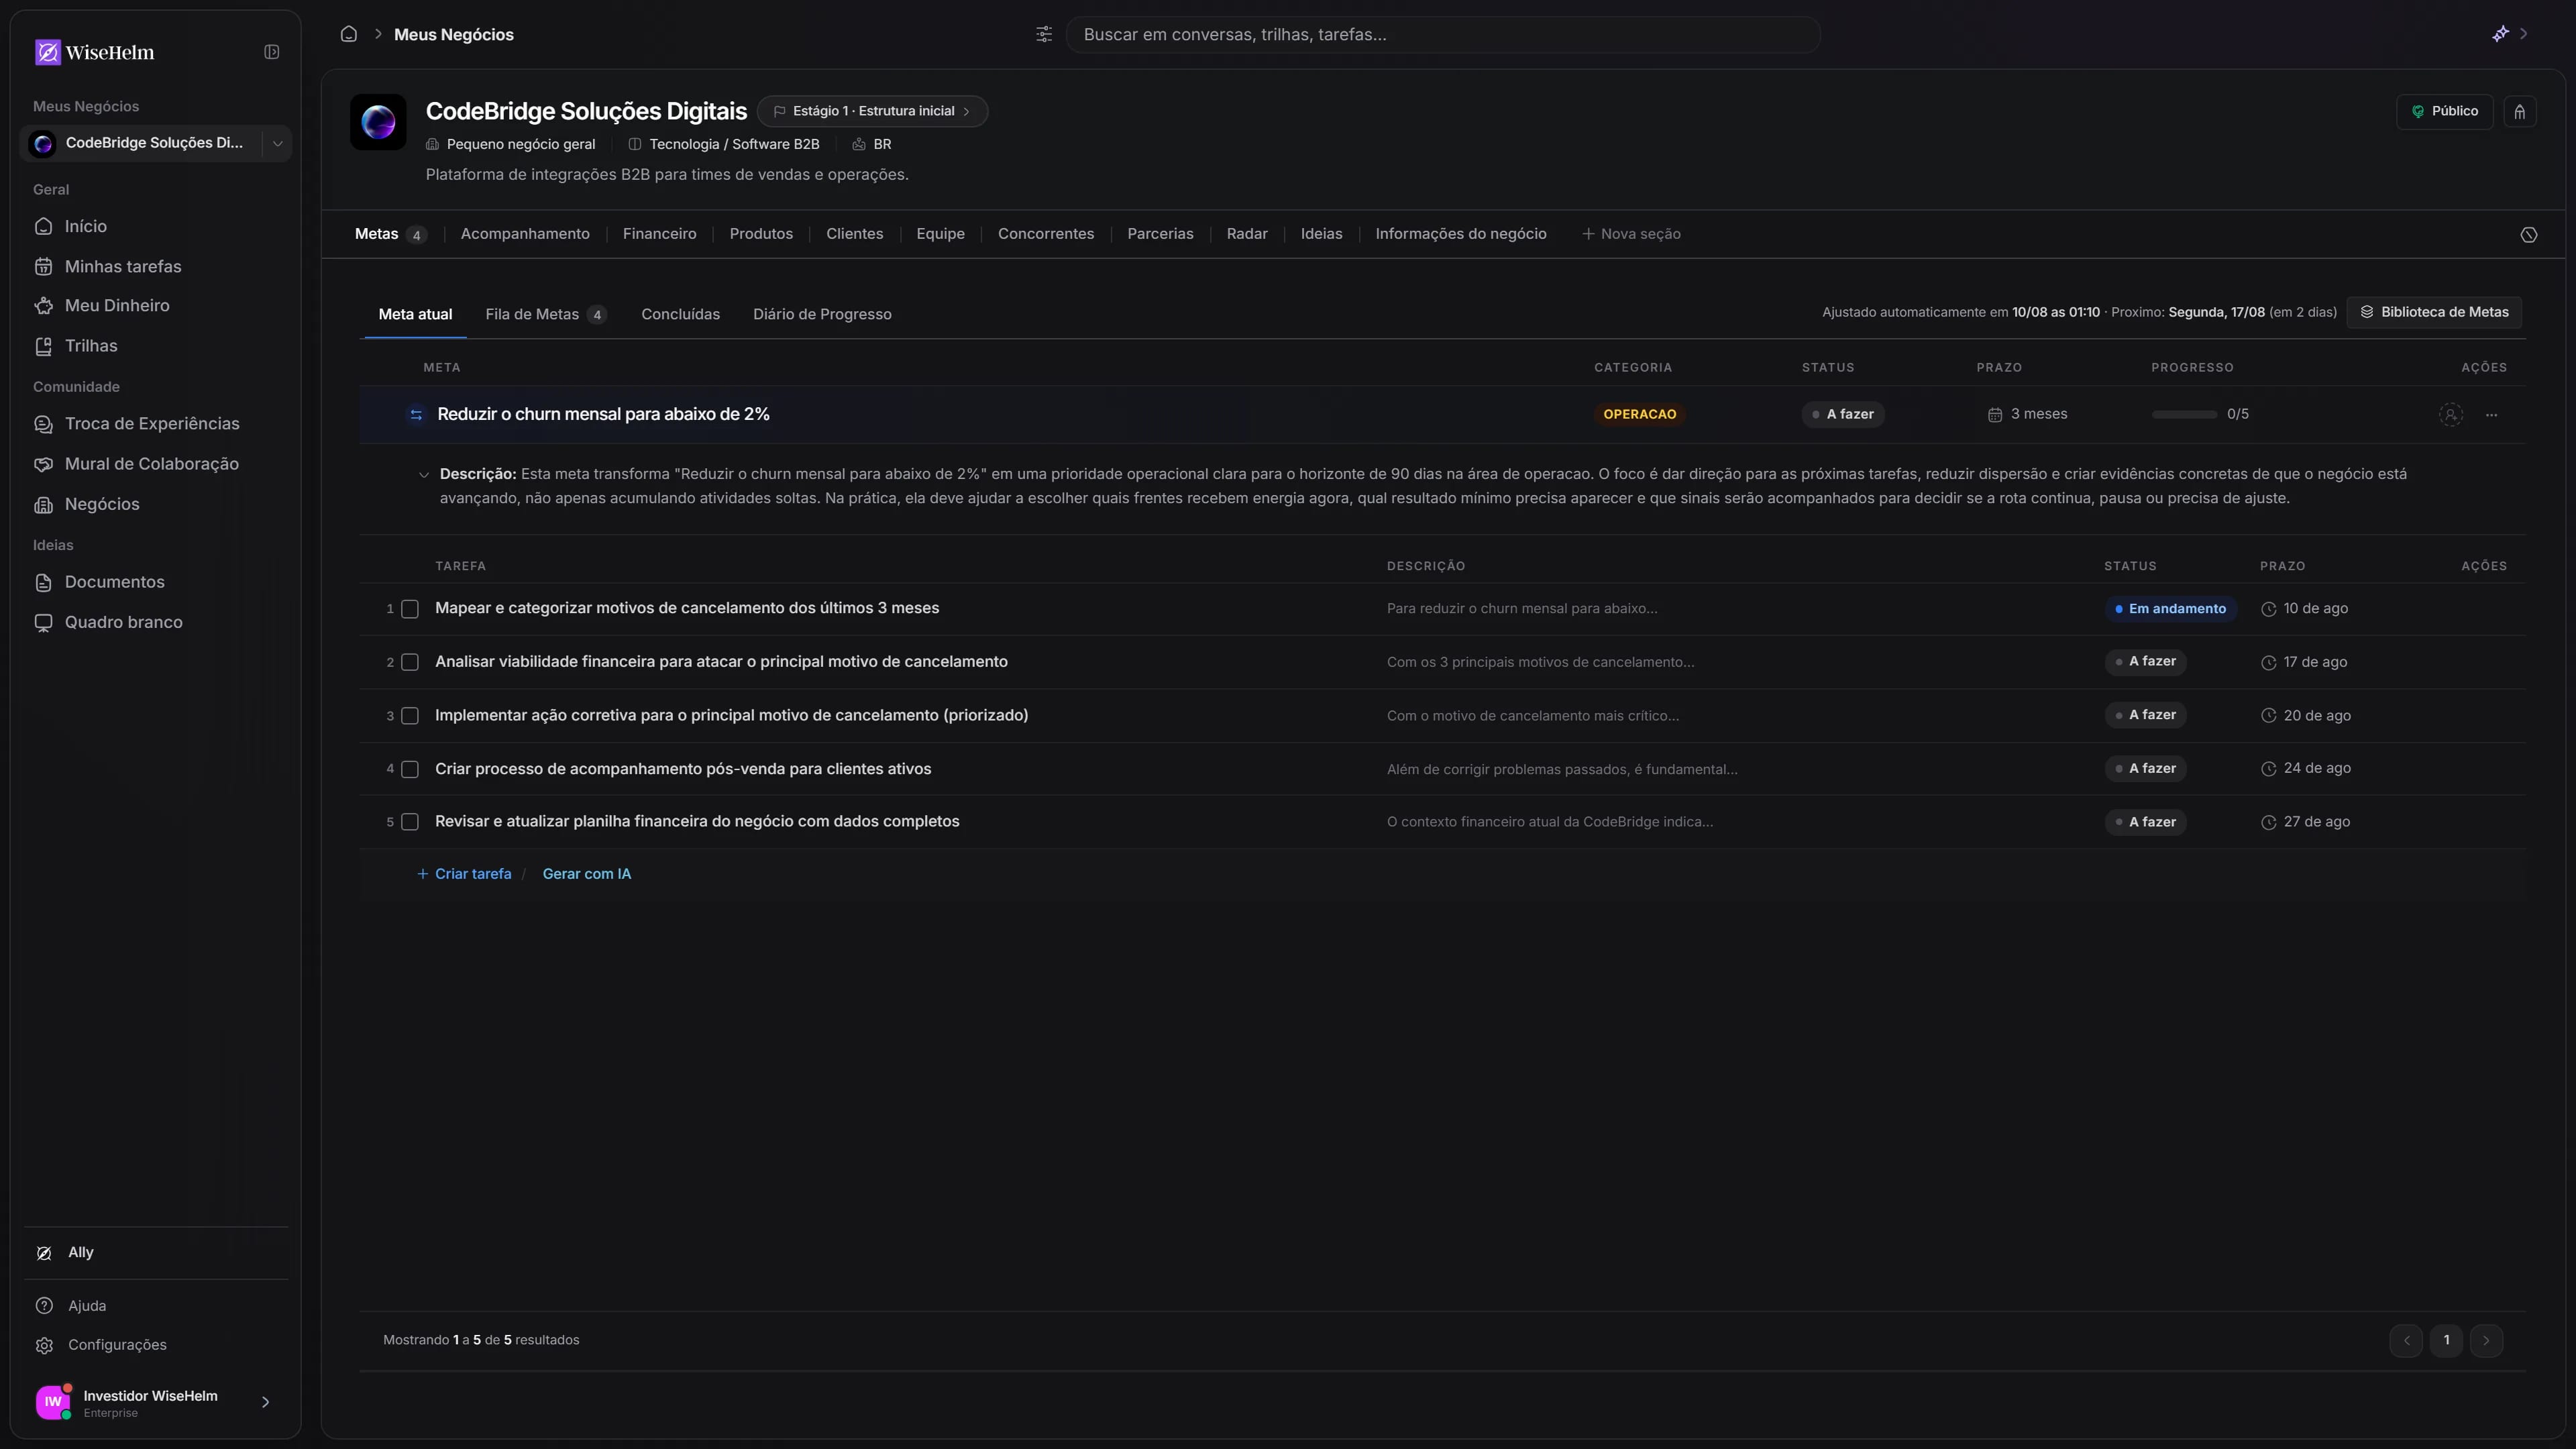This screenshot has width=2576, height=1449.
Task: Open the more actions menu for the goal
Action: click(2492, 415)
